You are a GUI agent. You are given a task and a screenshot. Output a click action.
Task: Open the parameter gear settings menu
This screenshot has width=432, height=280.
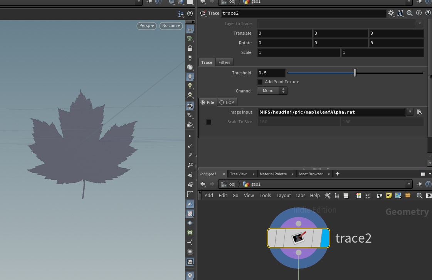(391, 13)
